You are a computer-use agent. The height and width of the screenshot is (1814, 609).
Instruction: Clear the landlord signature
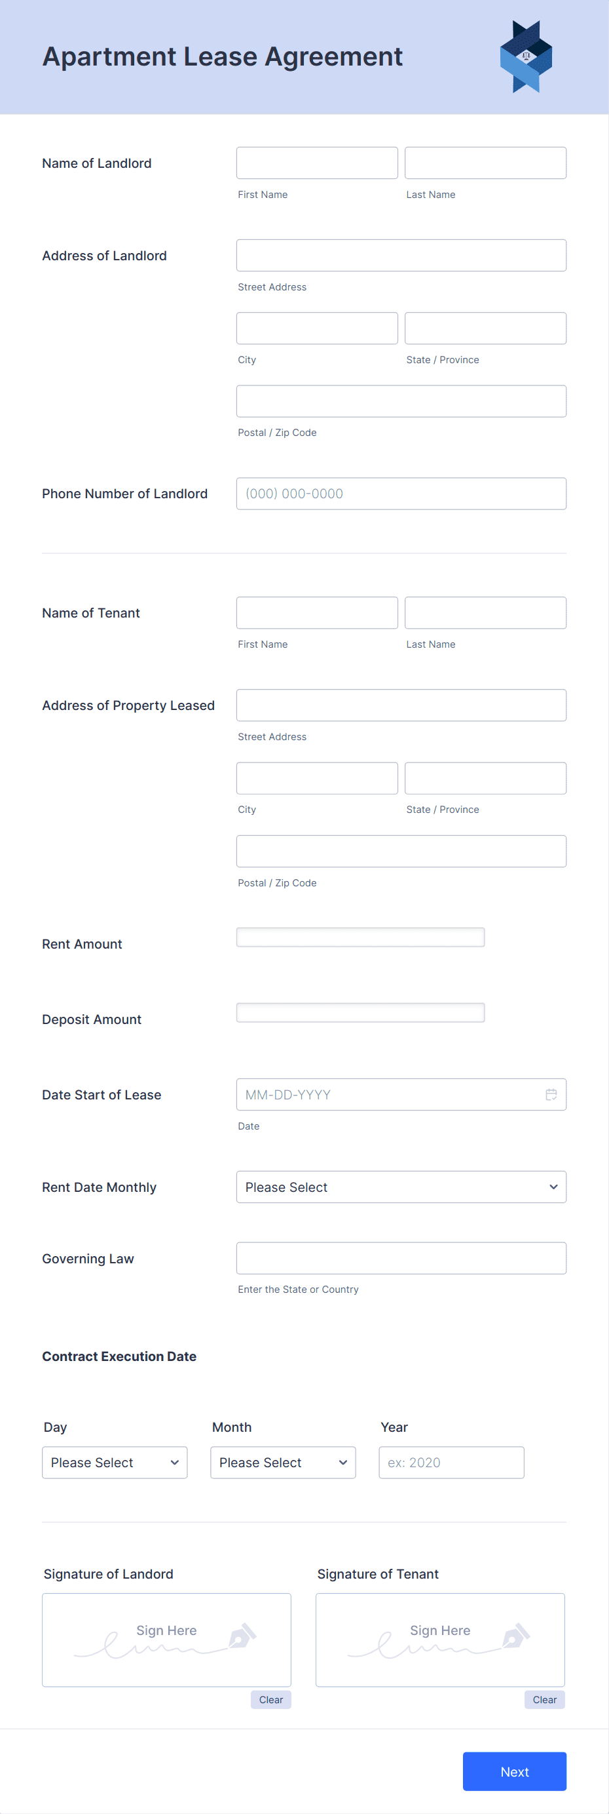[270, 1699]
